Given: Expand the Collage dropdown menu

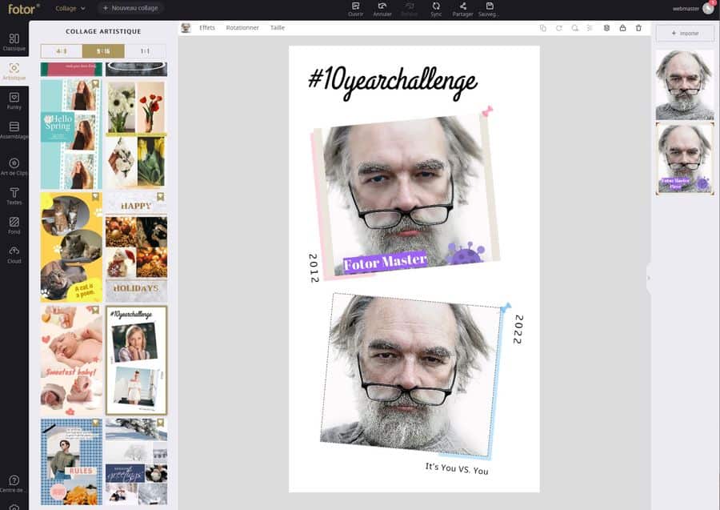Looking at the screenshot, I should pyautogui.click(x=70, y=8).
